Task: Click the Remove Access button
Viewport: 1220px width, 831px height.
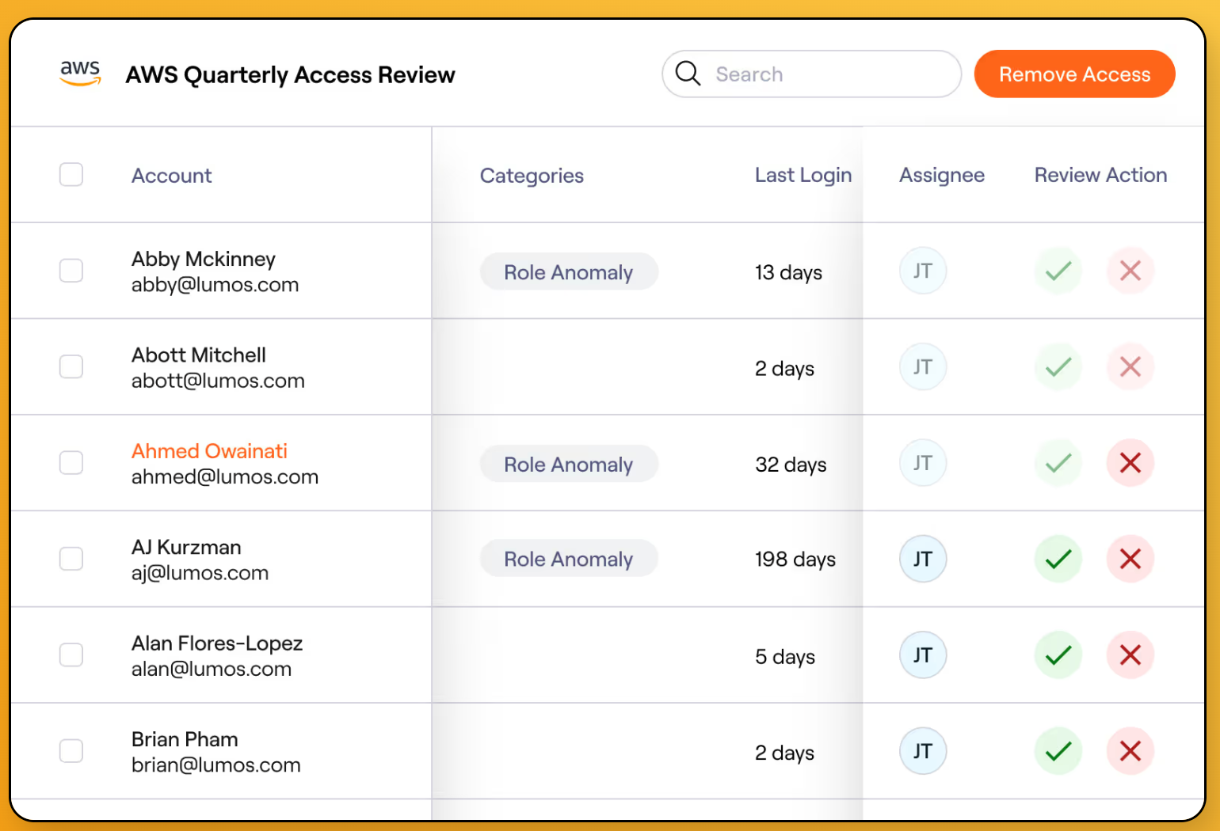Action: point(1074,74)
